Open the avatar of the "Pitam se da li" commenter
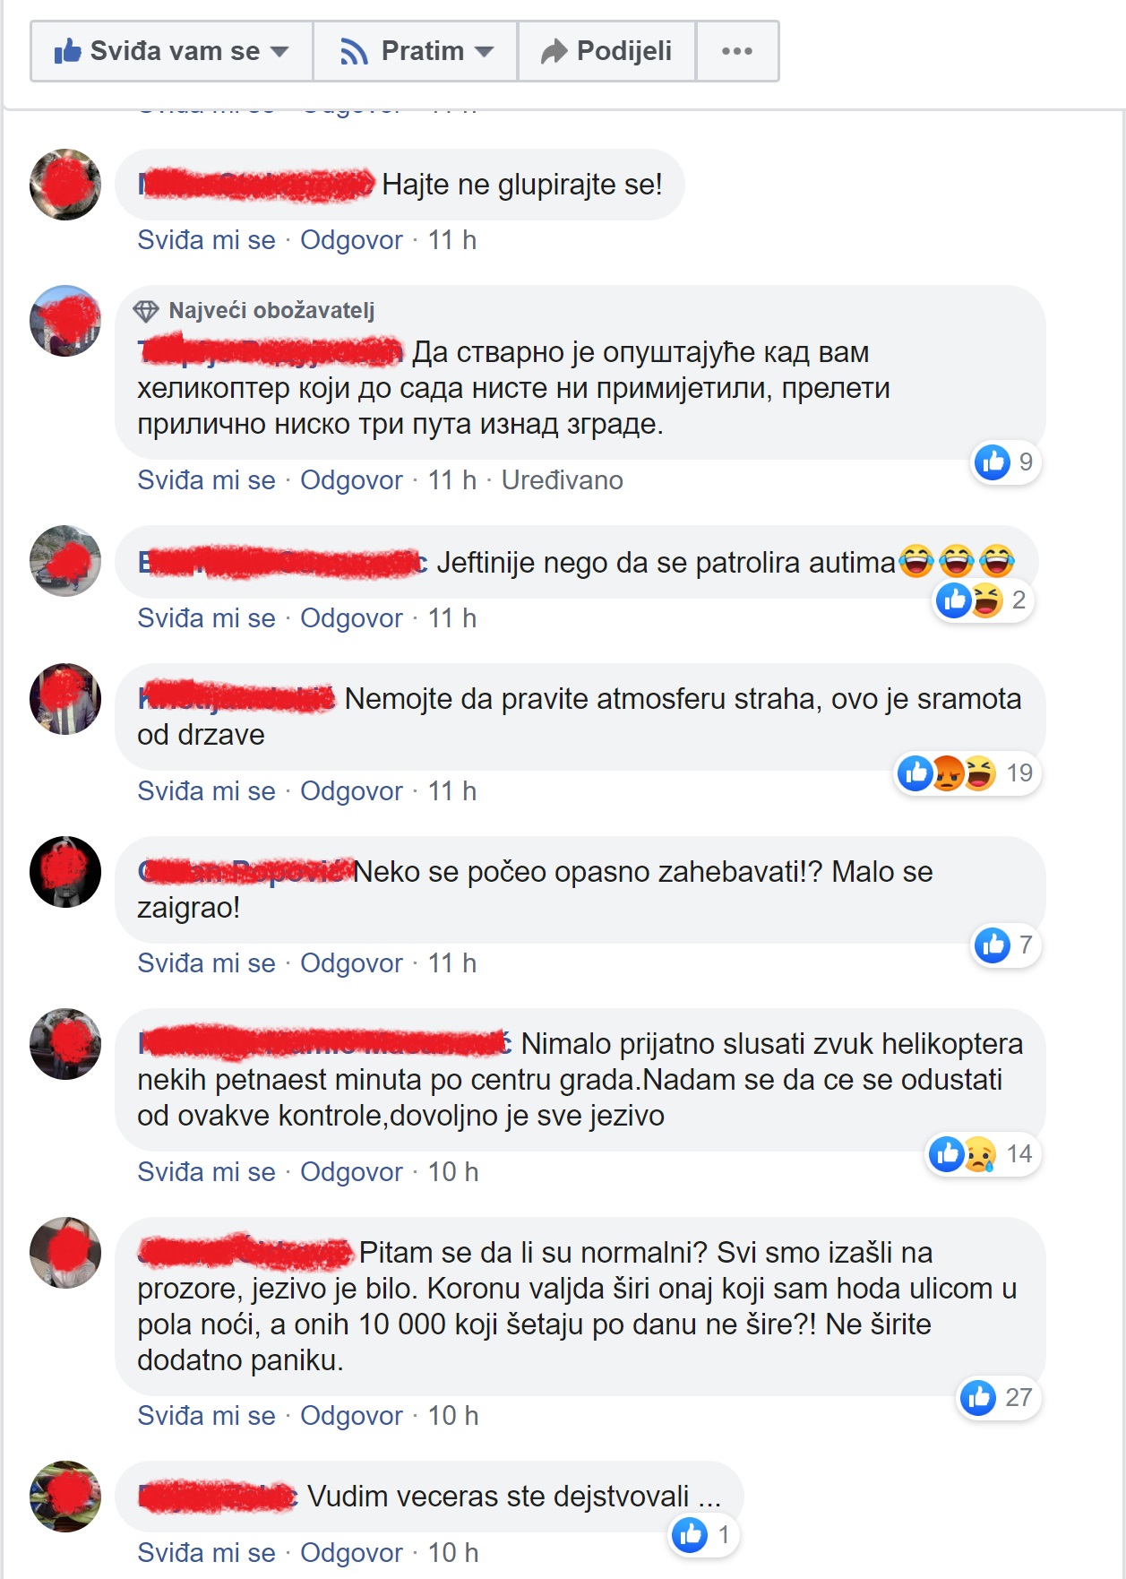Screen dimensions: 1126x1579 [x=65, y=1253]
